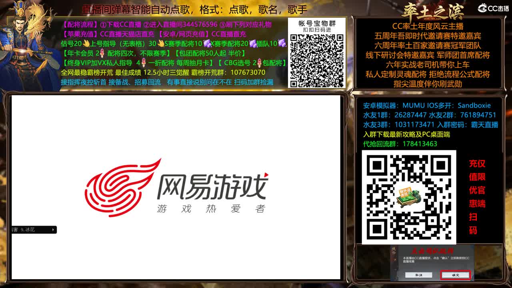512x288 pixels.
Task: Click the 【配将流程】 line with room number 344576596
Action: pos(167,24)
